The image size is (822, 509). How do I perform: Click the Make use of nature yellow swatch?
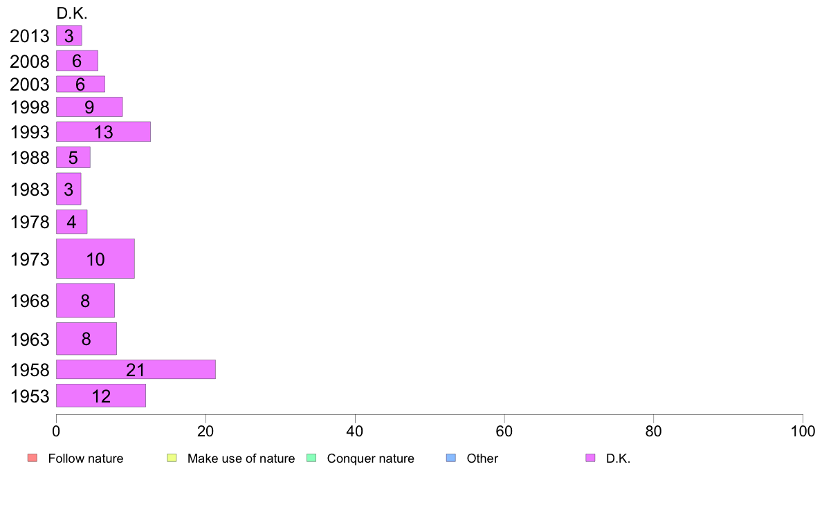(x=172, y=458)
